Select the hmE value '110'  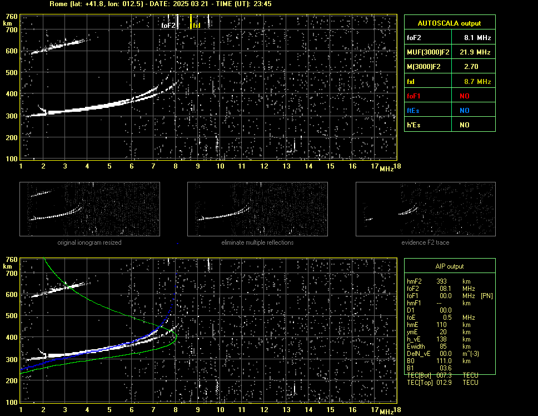[x=442, y=325]
